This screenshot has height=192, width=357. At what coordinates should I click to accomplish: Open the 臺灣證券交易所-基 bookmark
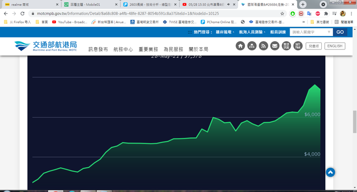[x=266, y=22]
